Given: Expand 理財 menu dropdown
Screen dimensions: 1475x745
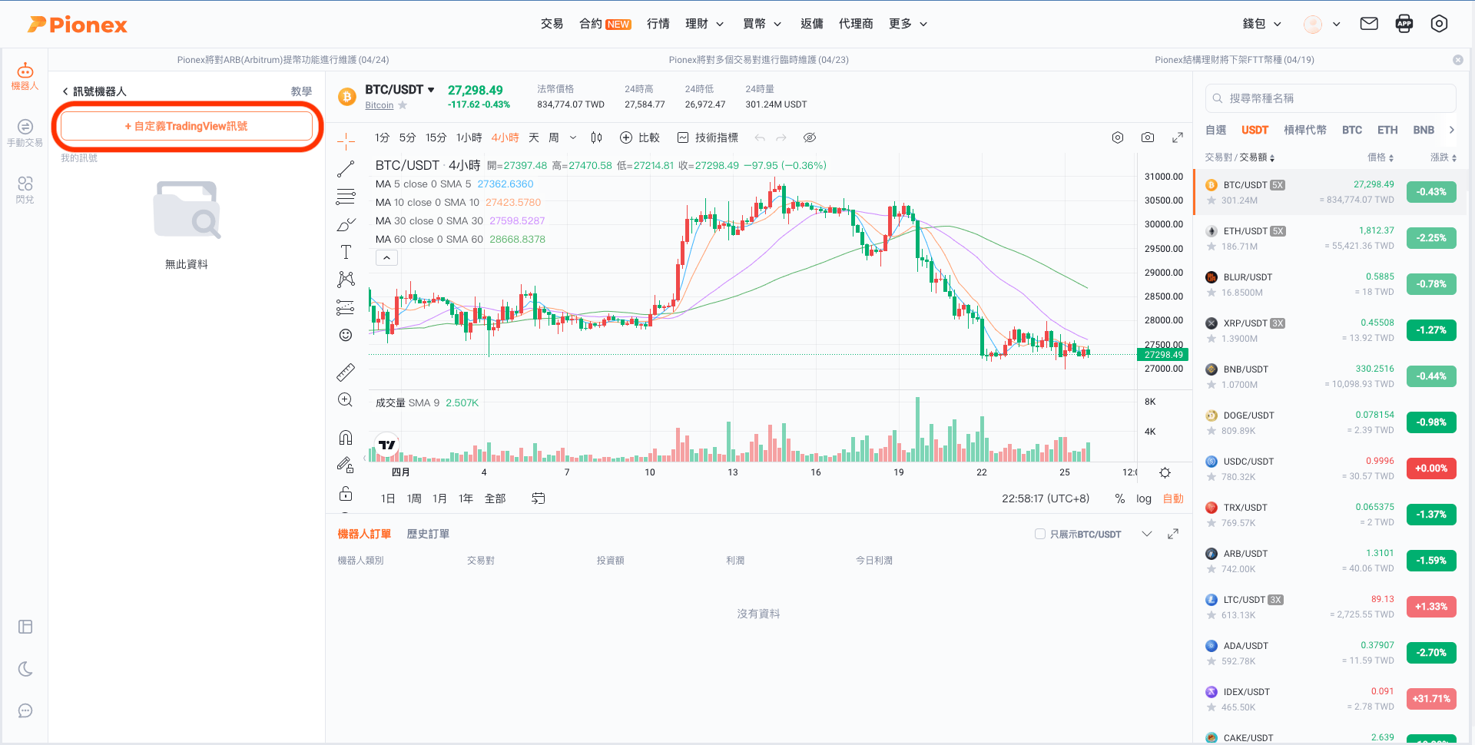Looking at the screenshot, I should click(x=704, y=24).
